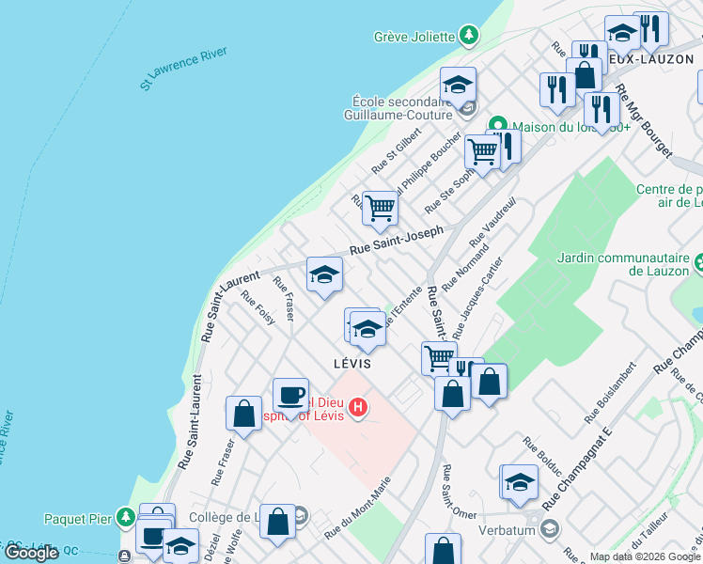Open the restaurant marker between cart and shopping bag

(464, 367)
